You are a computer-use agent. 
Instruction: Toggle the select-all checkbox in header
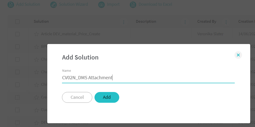[x=17, y=22]
